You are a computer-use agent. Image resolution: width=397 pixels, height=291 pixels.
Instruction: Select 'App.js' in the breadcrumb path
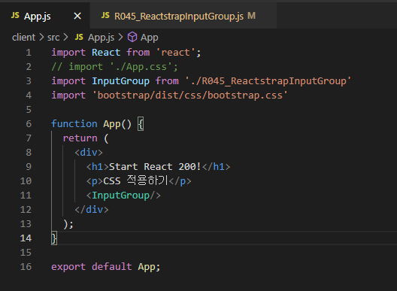click(x=101, y=38)
